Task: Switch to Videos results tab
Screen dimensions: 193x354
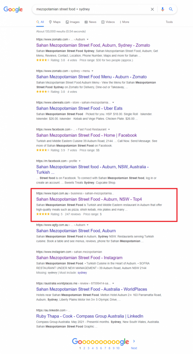Action: pos(108,22)
